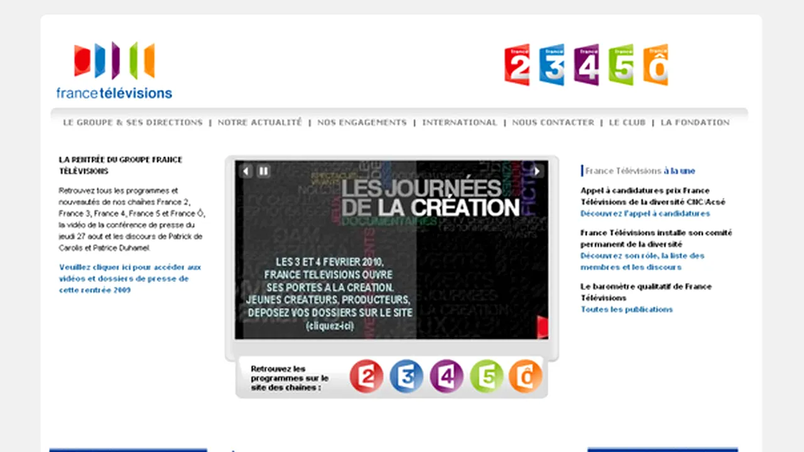The width and height of the screenshot is (804, 452).
Task: Open the France 5 square logo in header
Action: point(621,65)
